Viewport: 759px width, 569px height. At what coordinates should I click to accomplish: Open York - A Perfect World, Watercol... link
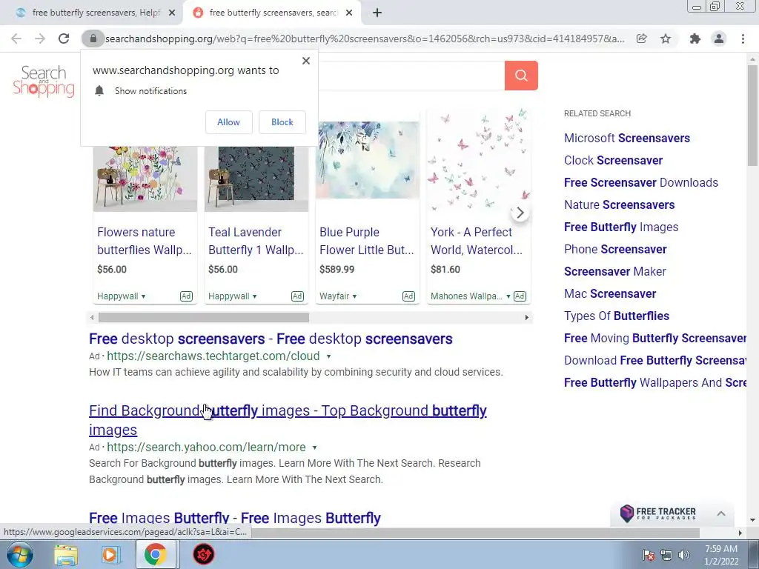(x=477, y=241)
